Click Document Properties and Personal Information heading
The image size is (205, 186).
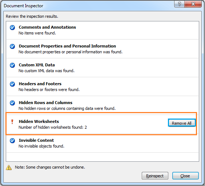67,46
